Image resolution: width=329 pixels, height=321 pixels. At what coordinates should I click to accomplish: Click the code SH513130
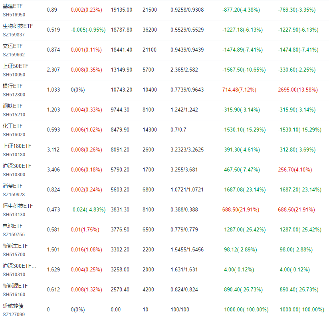pos(14,214)
